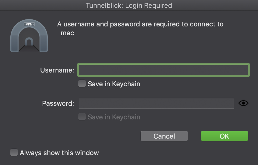The height and width of the screenshot is (165, 258).
Task: Check the Always show this window box
Action: [14, 152]
